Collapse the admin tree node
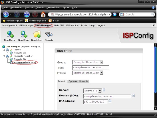 (4, 50)
